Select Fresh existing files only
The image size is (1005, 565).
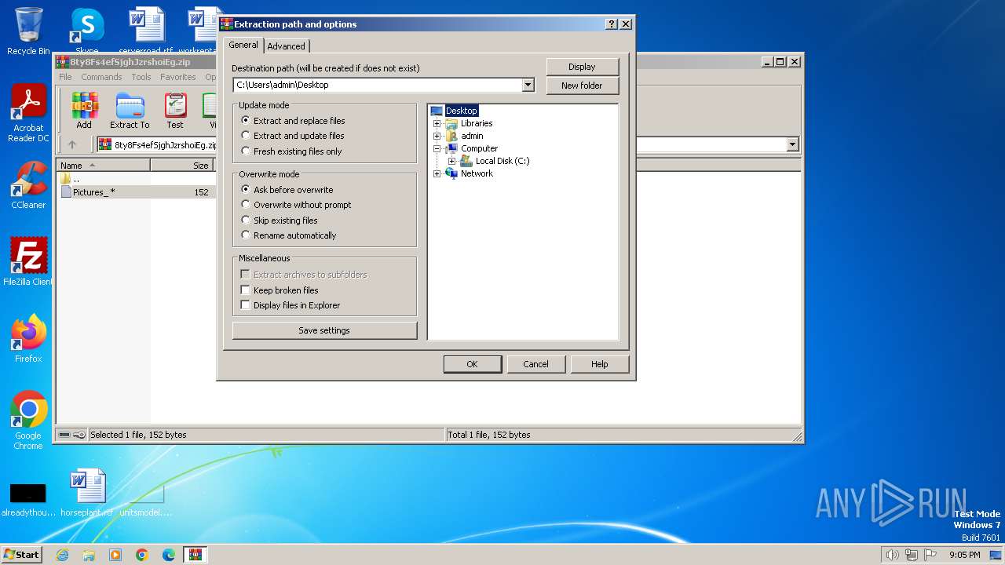[x=291, y=151]
